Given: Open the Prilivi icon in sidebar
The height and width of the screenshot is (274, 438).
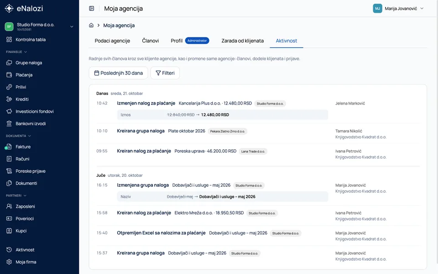Looking at the screenshot, I should (x=9, y=87).
